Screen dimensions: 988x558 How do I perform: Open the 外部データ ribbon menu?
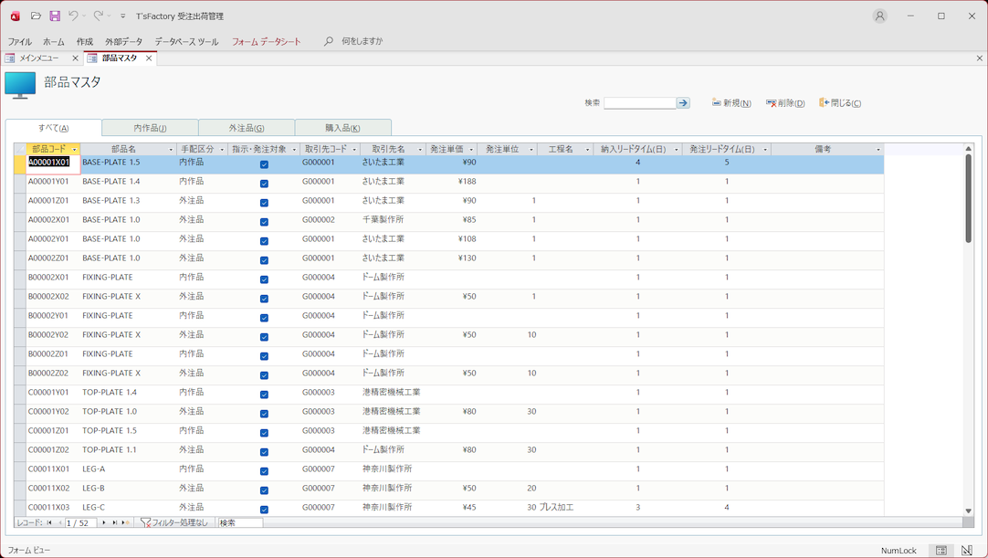123,42
